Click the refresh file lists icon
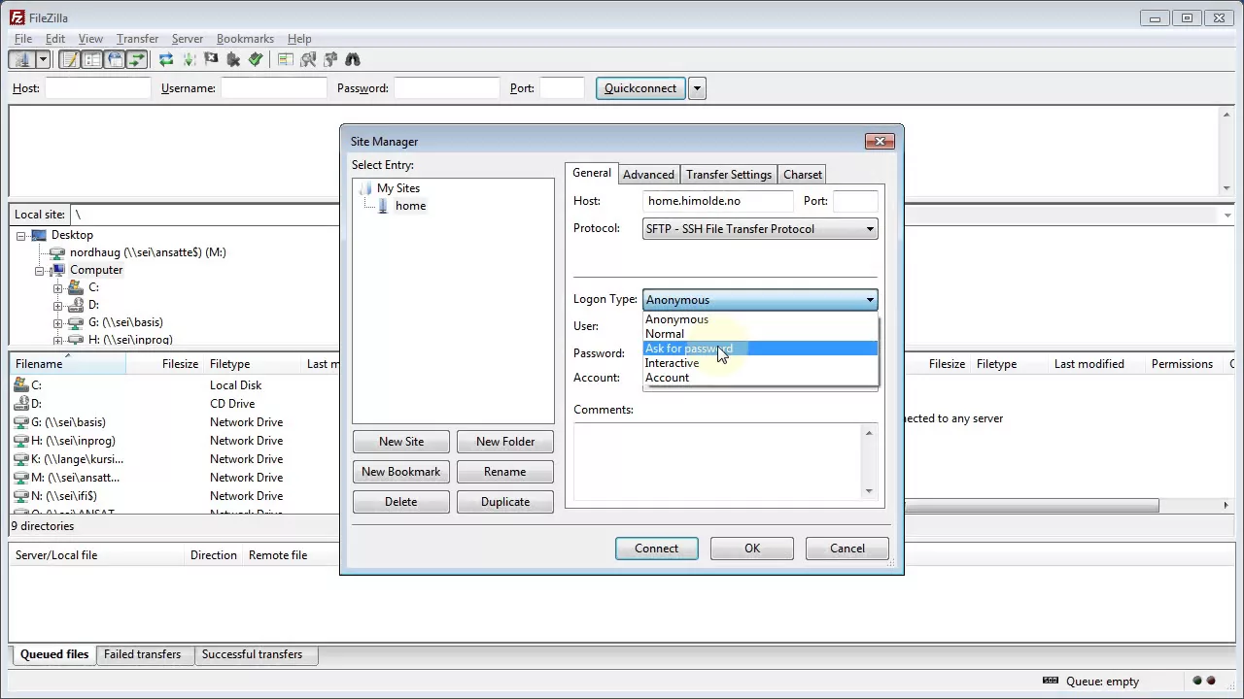Viewport: 1244px width, 699px height. (166, 59)
